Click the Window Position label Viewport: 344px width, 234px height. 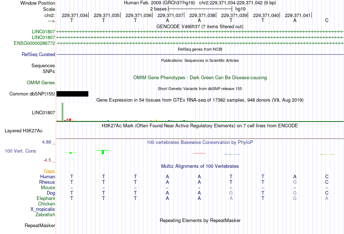(x=38, y=3)
